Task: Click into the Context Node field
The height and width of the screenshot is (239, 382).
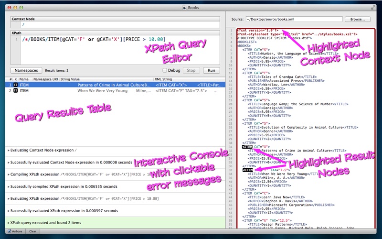Action: (x=120, y=24)
